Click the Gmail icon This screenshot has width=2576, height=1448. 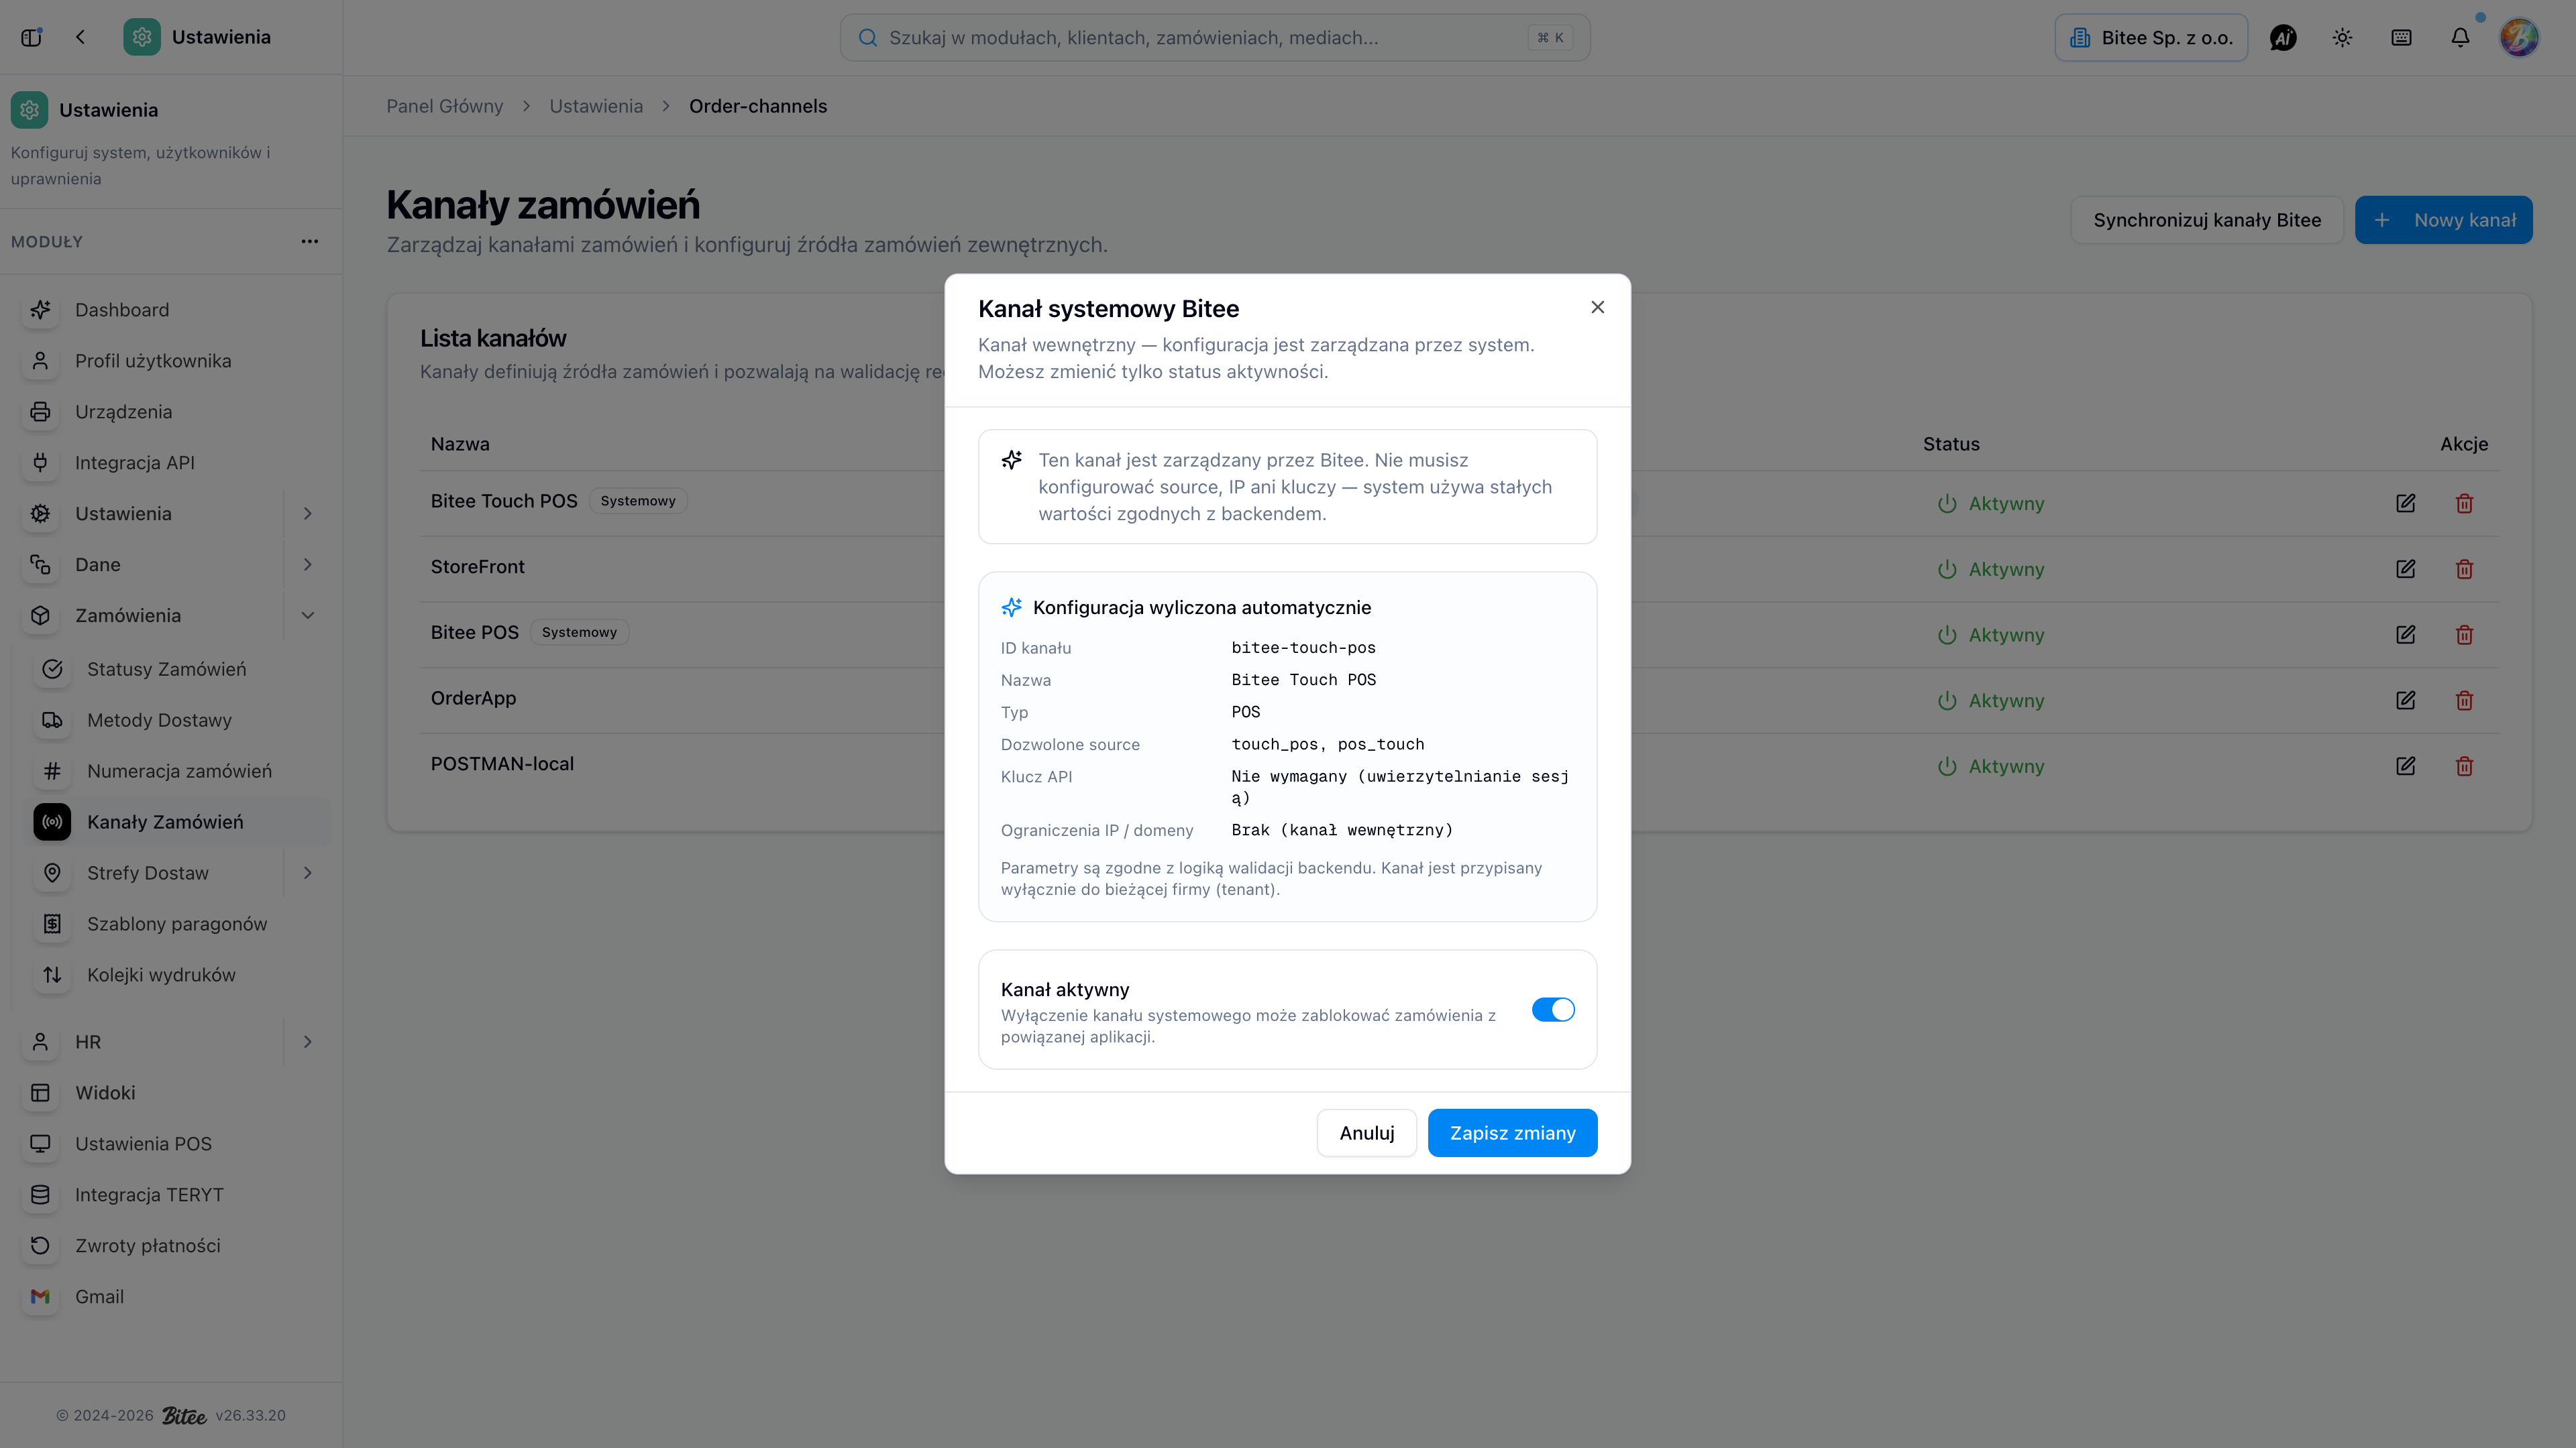tap(40, 1297)
